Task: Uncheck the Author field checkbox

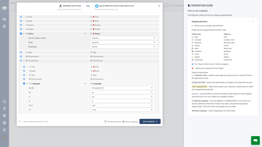Action: pyautogui.click(x=21, y=25)
